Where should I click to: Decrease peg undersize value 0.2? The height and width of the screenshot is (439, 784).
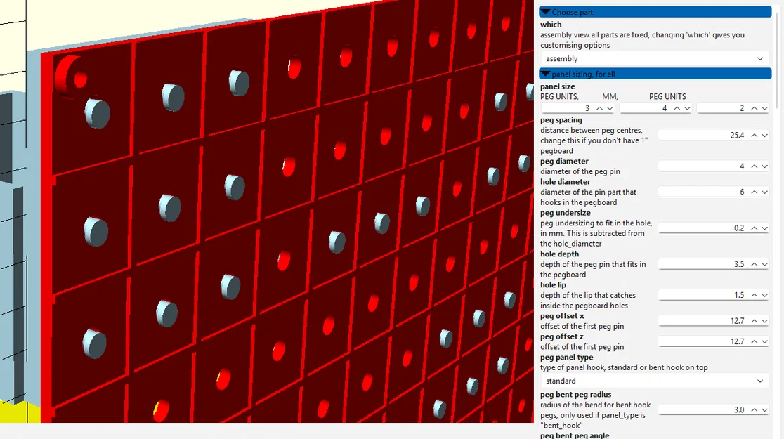point(764,228)
